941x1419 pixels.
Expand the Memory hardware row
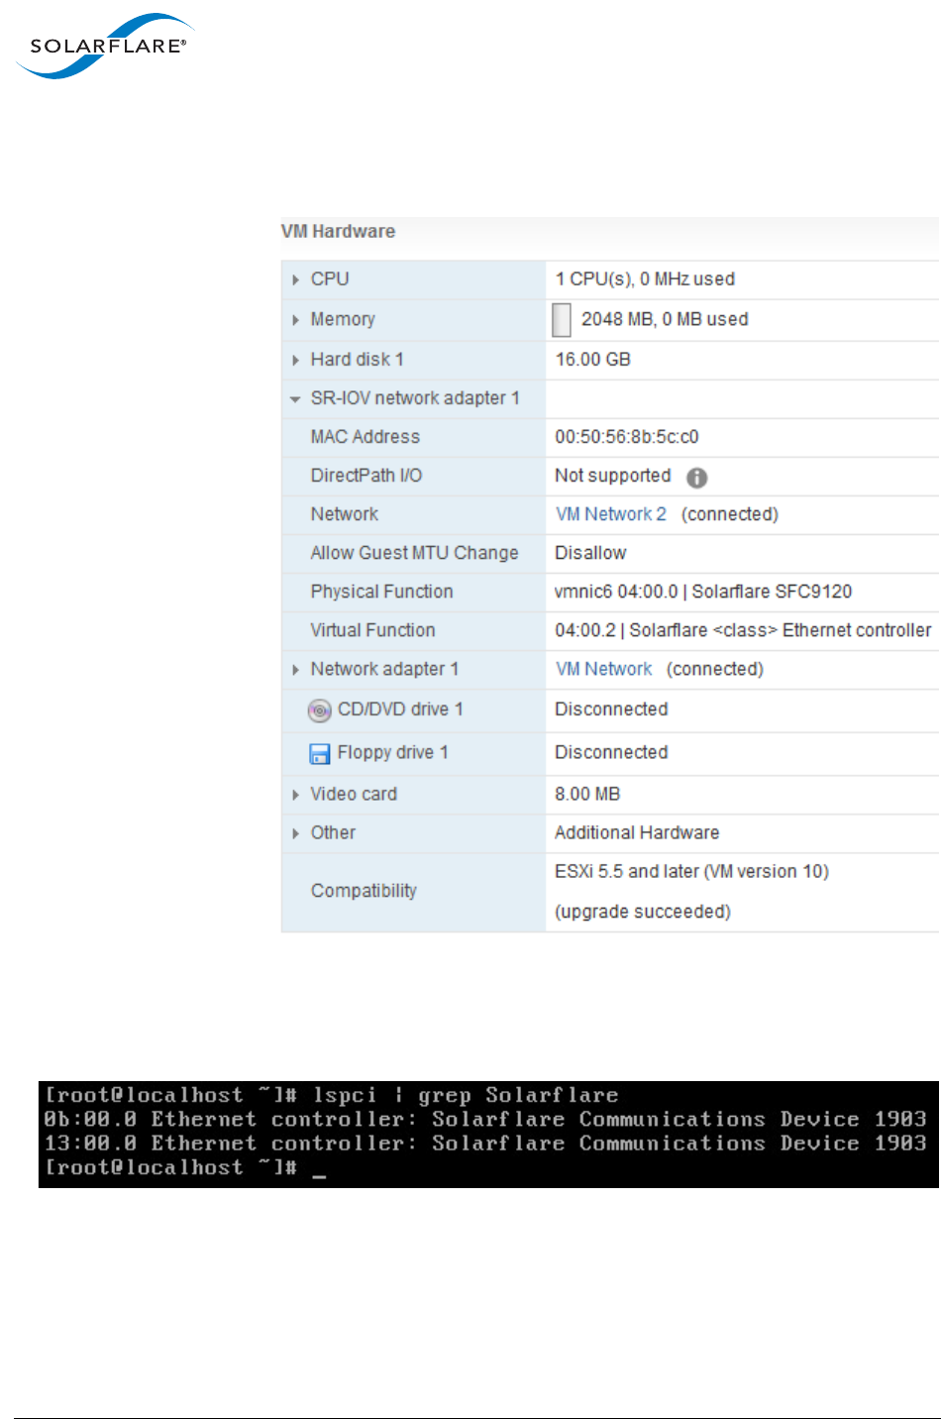[x=295, y=320]
